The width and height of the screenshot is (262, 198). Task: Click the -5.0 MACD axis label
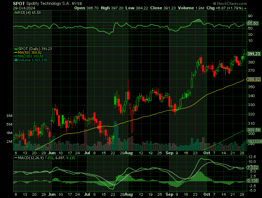[x=252, y=191]
